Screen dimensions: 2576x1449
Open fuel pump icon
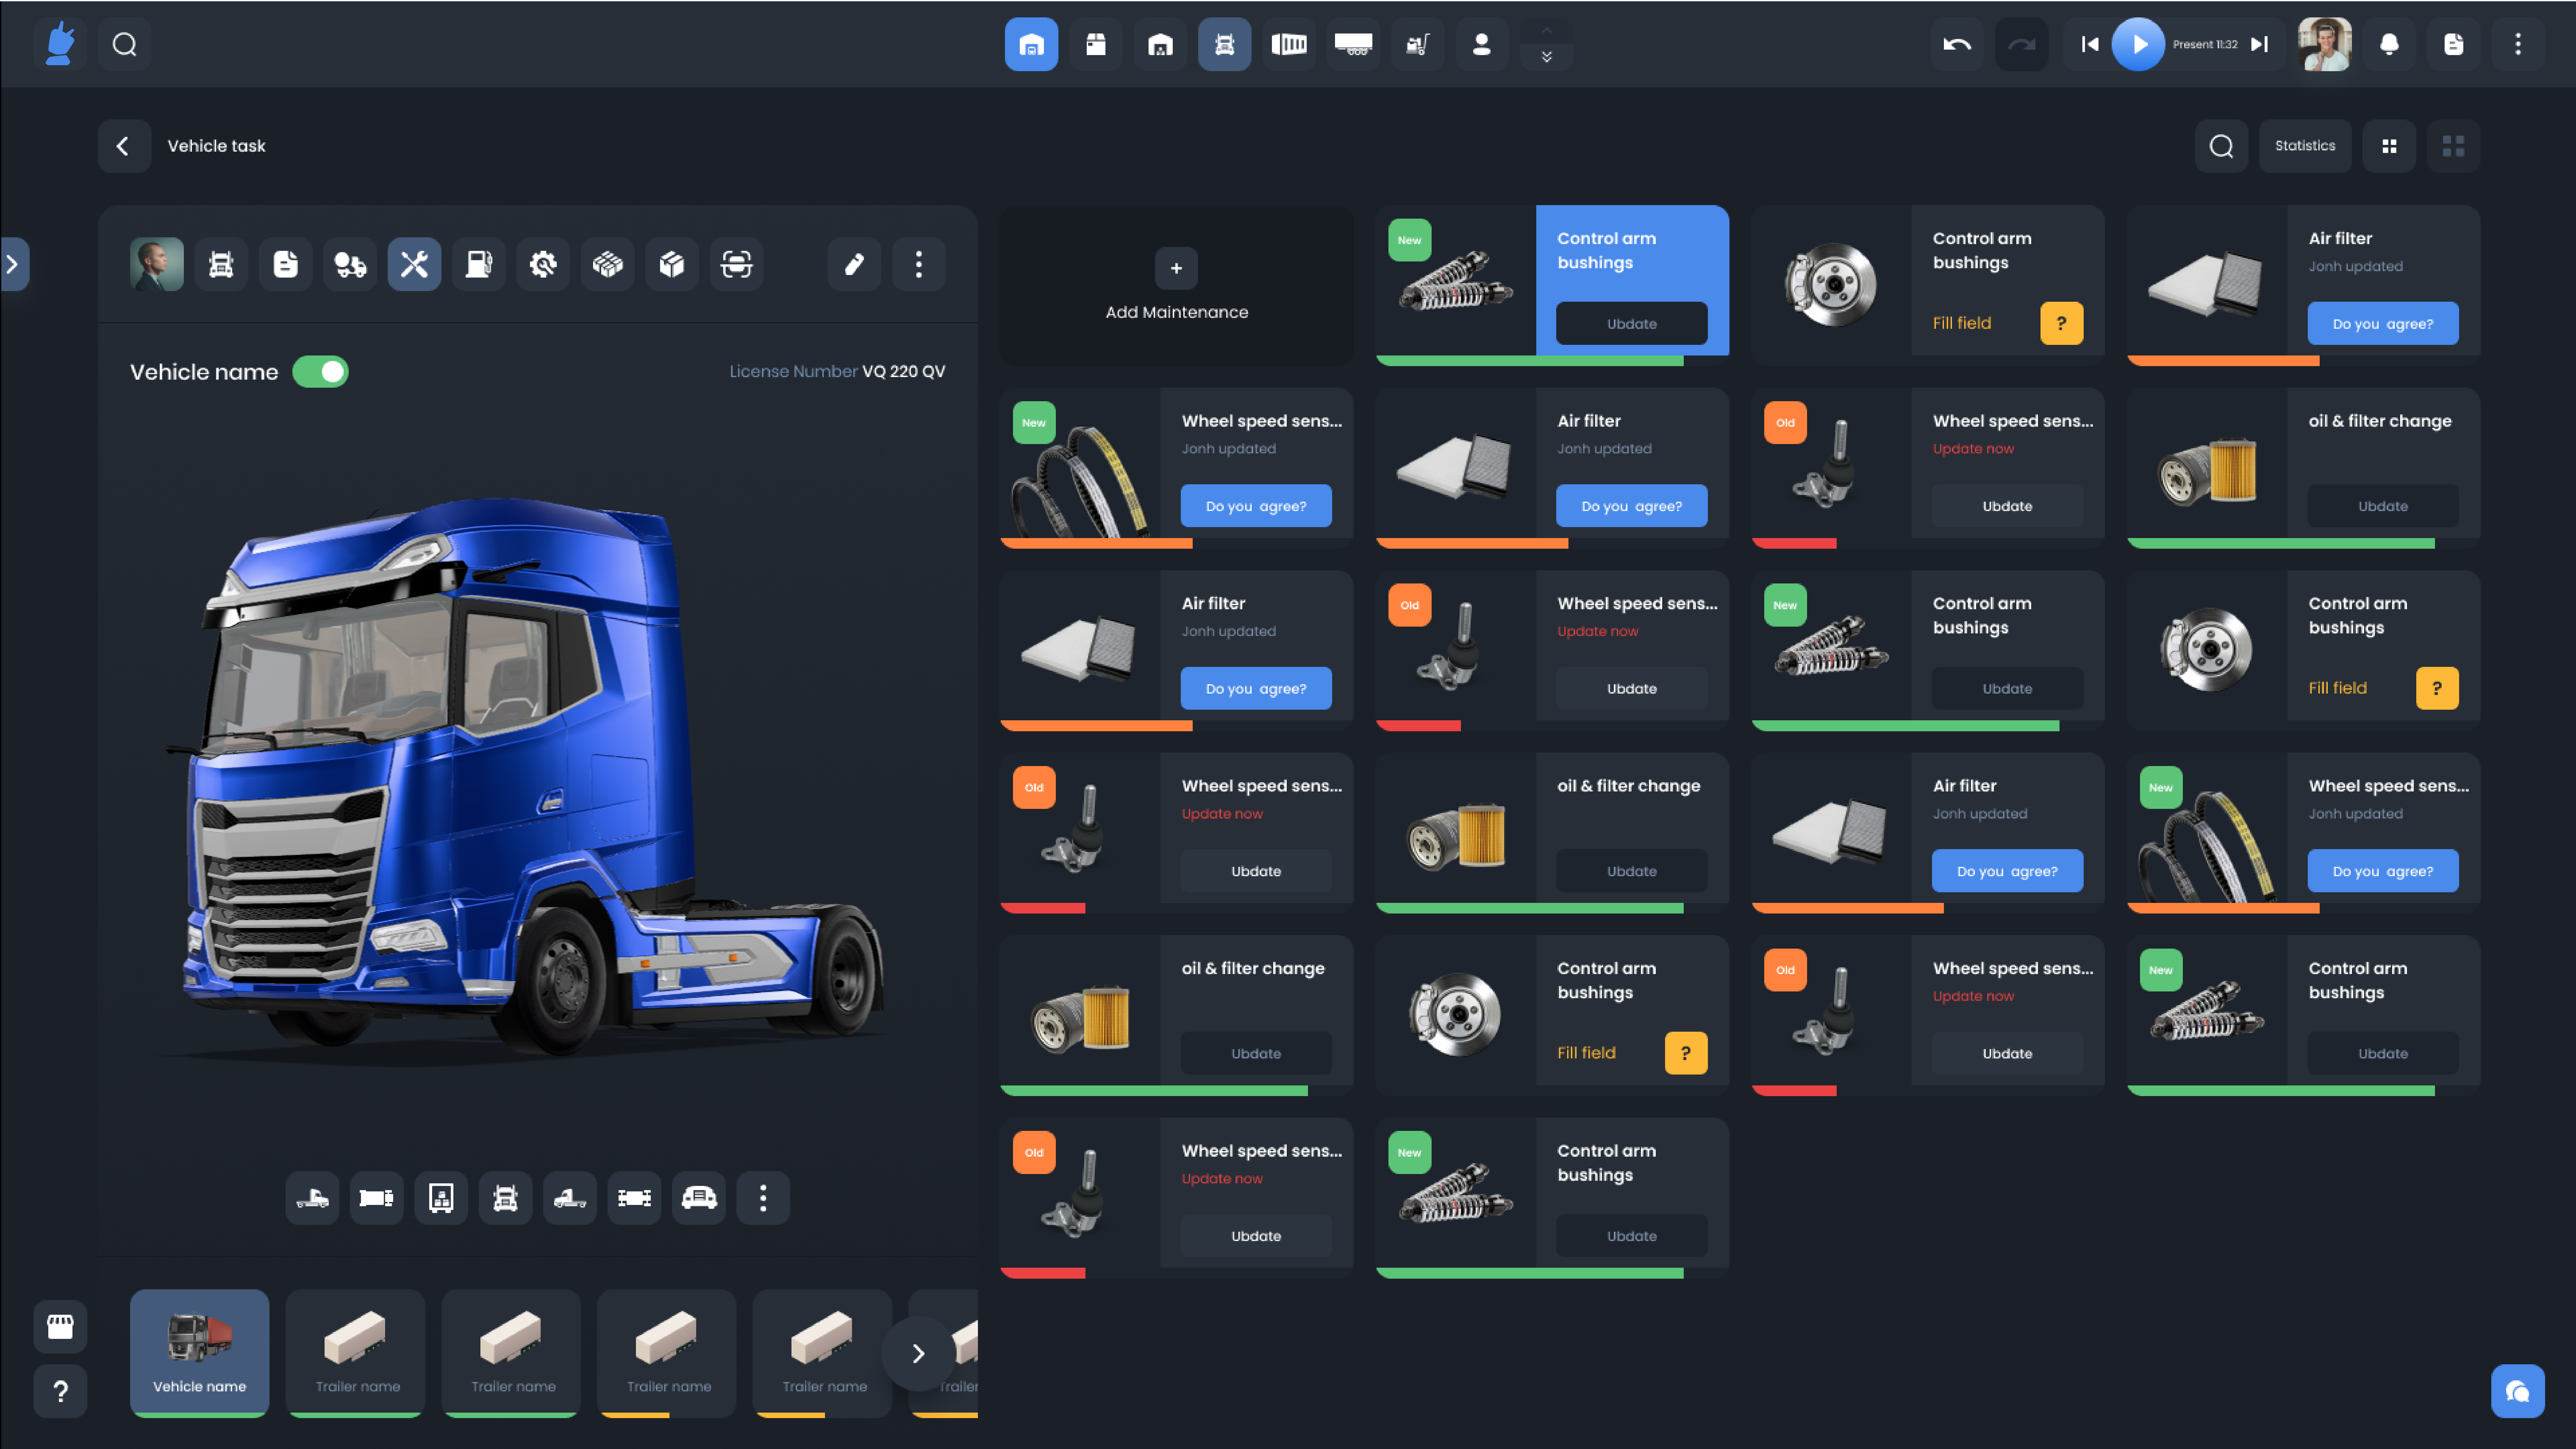[x=479, y=264]
